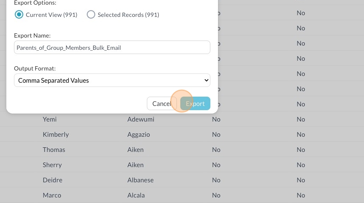This screenshot has width=364, height=203.
Task: Select the Thomas first name cell
Action: click(54, 150)
